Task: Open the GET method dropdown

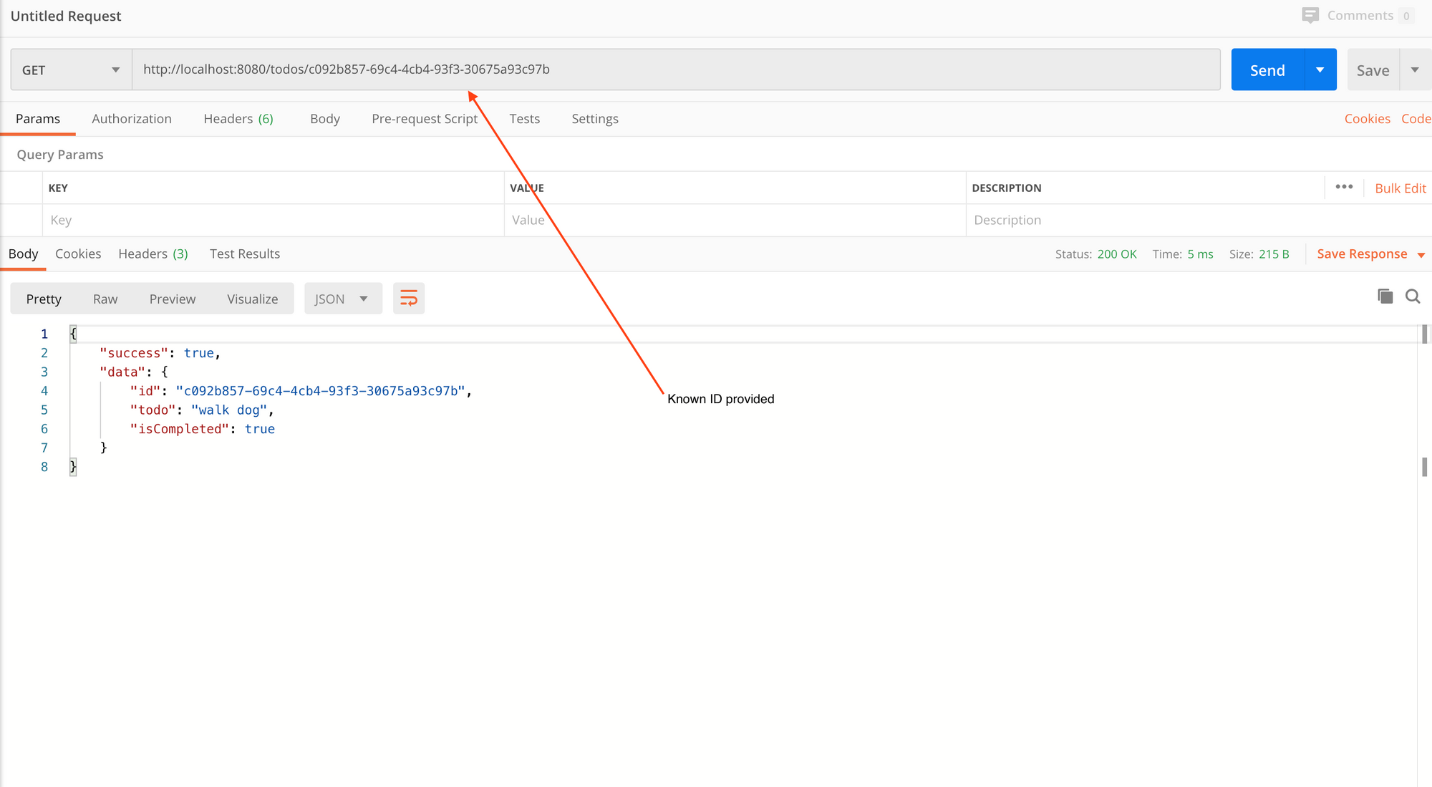Action: click(x=71, y=70)
